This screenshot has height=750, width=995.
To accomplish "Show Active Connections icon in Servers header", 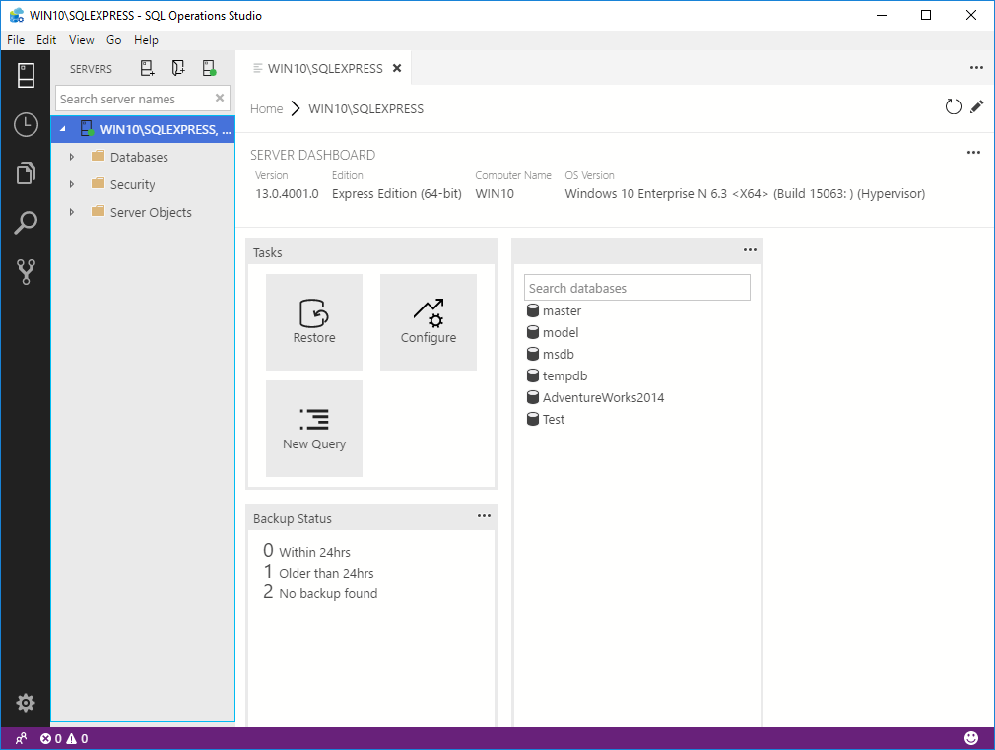I will coord(209,69).
